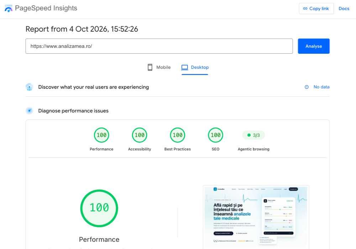Screen dimensions: 356x249
Task: Open the website screenshot thumbnail
Action: click(256, 217)
